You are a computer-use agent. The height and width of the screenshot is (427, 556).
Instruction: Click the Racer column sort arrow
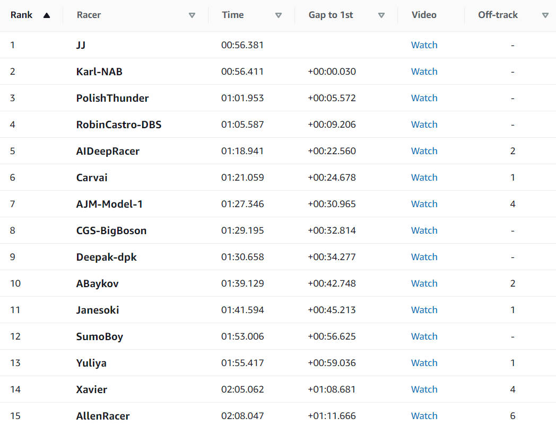(x=192, y=15)
